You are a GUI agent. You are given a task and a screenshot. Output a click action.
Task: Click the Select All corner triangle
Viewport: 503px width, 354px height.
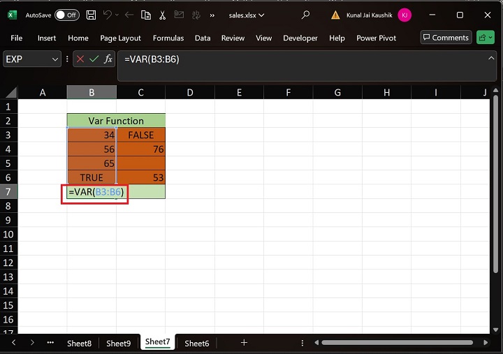coord(12,92)
